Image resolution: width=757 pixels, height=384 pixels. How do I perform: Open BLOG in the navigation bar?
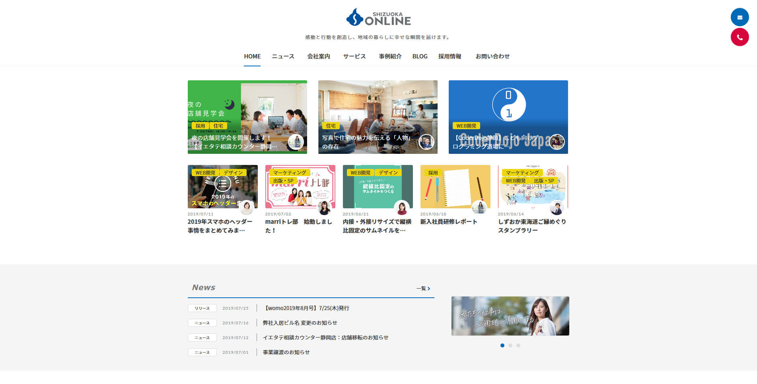tap(420, 56)
